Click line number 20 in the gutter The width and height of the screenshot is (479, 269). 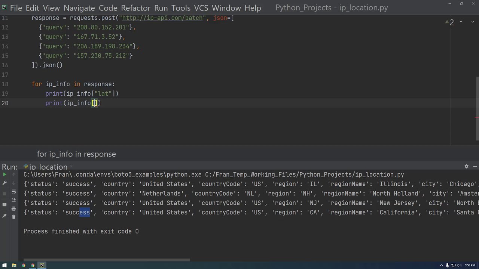(5, 103)
